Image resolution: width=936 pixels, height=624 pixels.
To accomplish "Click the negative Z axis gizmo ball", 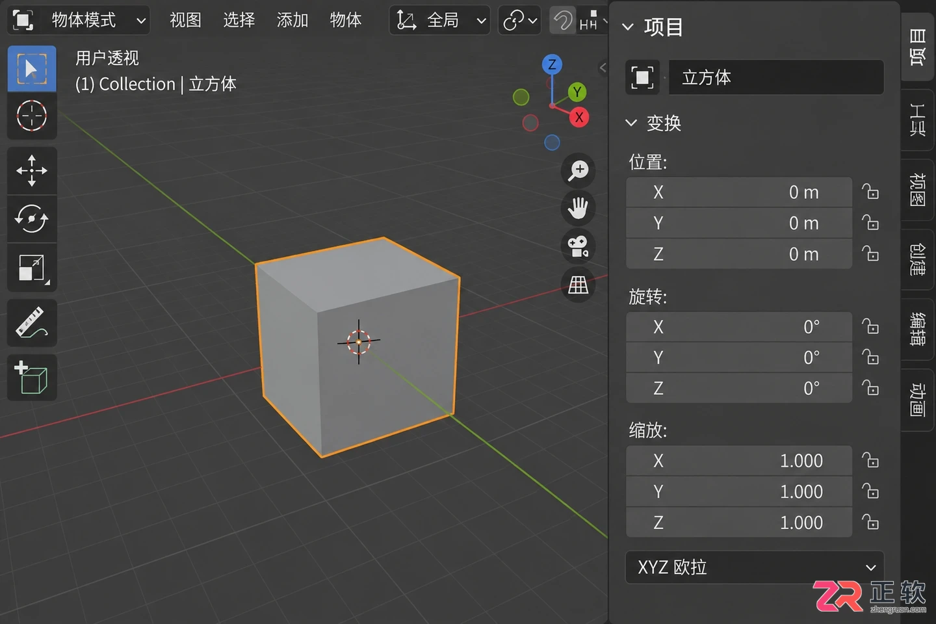I will (x=552, y=142).
